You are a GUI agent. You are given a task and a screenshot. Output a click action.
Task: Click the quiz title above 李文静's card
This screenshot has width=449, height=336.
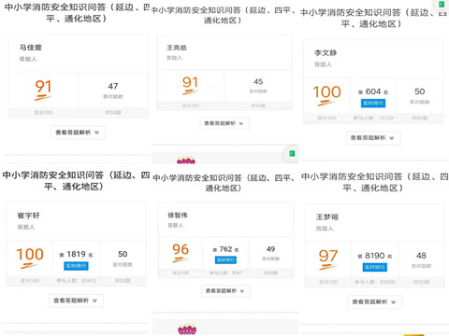click(x=373, y=18)
